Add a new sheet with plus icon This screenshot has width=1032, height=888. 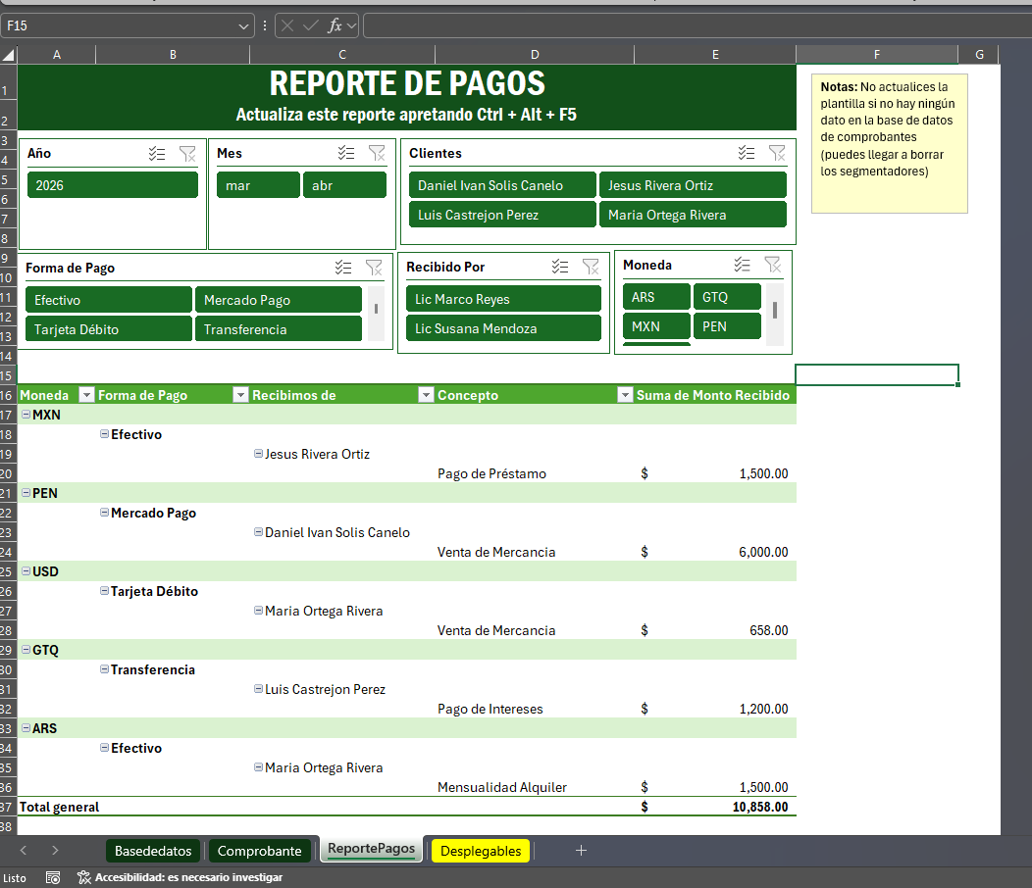pos(581,851)
